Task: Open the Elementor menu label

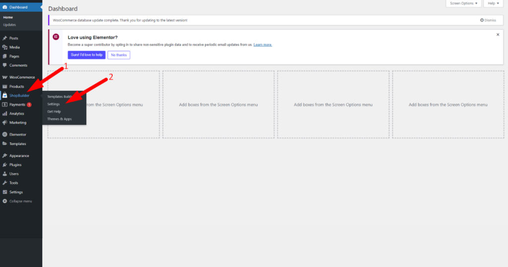Action: 18,134
